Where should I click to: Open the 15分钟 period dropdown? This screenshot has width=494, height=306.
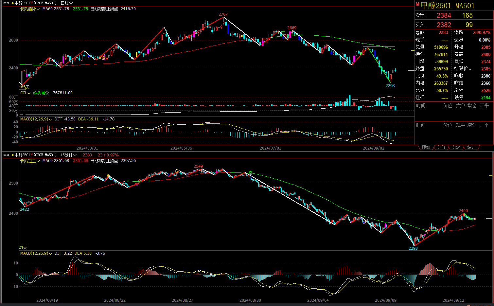[x=68, y=155]
